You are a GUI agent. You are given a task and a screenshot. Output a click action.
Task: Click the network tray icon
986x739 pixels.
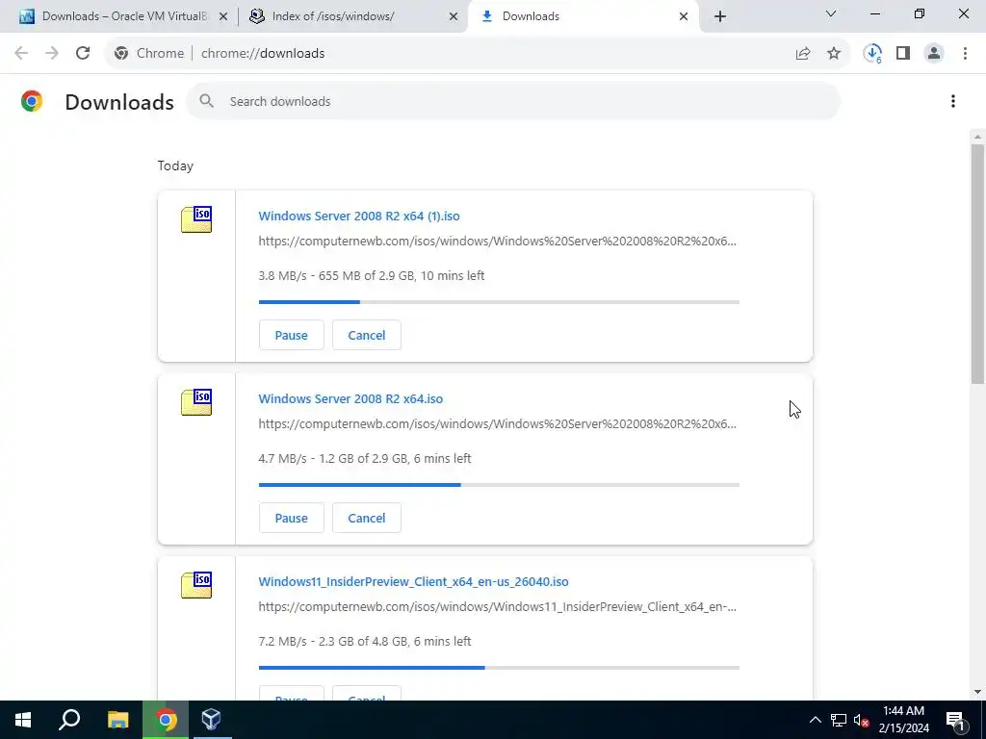pyautogui.click(x=839, y=720)
